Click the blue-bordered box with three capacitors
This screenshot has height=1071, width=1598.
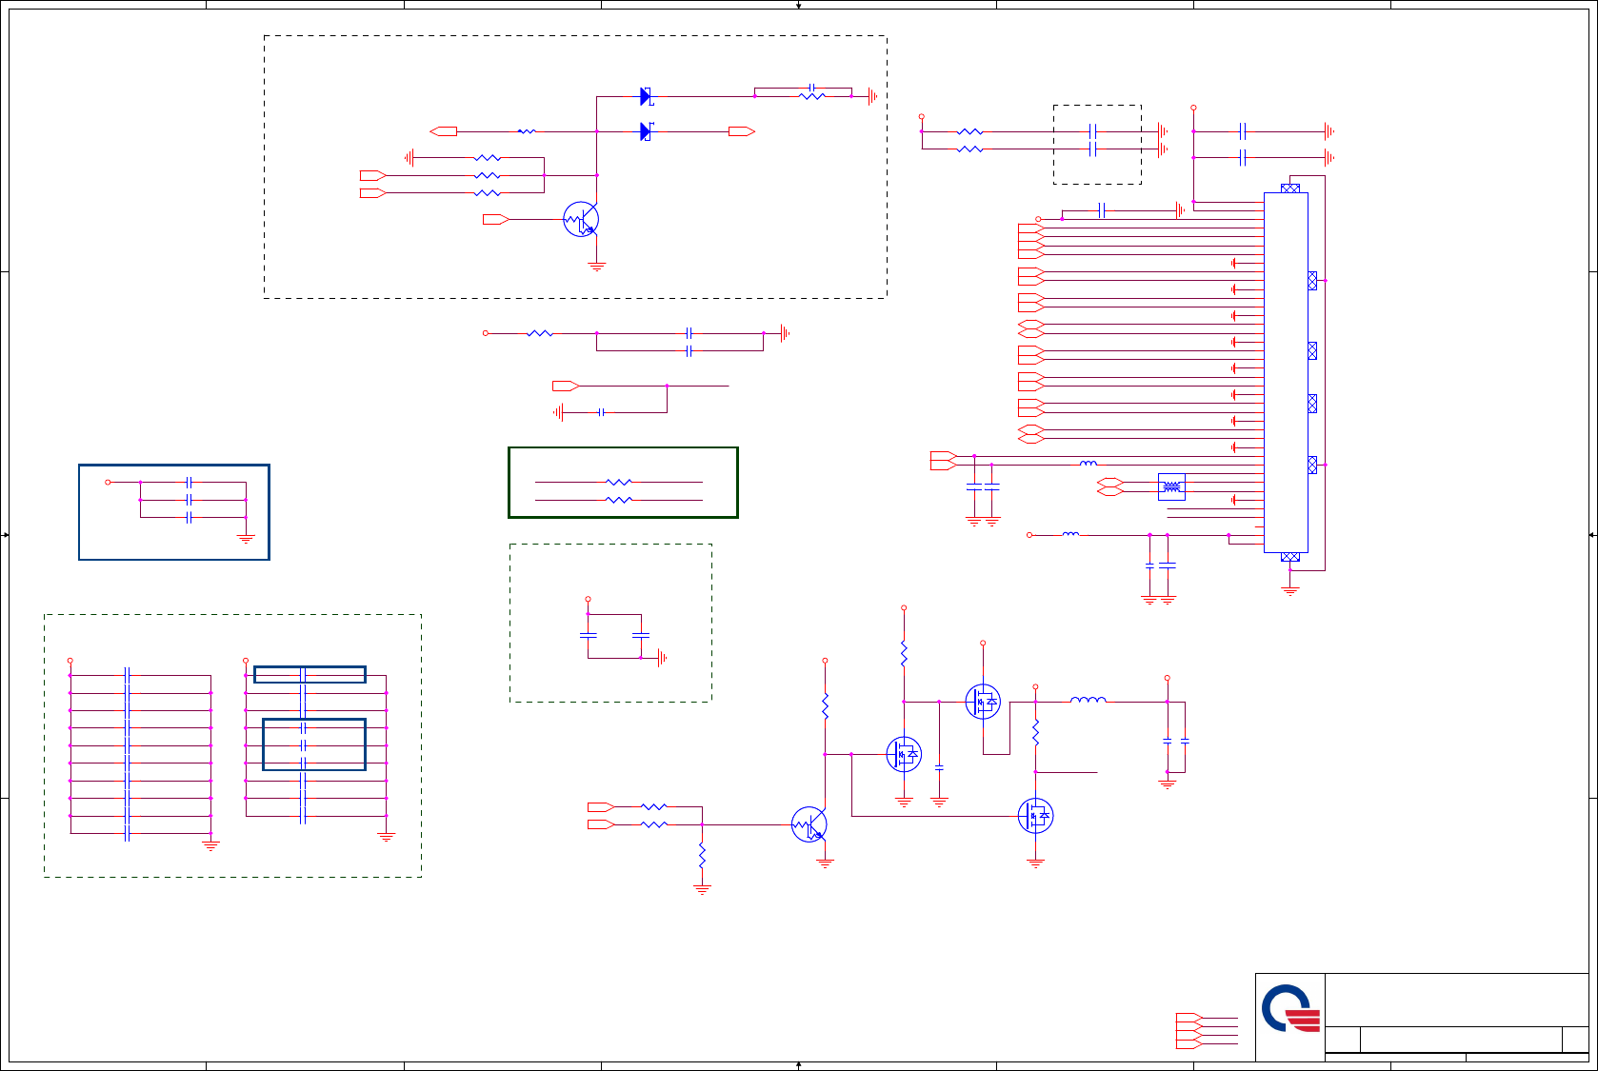point(174,512)
